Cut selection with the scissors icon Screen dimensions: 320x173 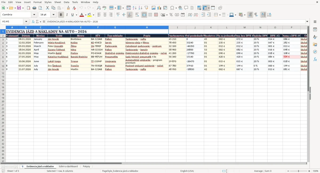tap(47, 8)
